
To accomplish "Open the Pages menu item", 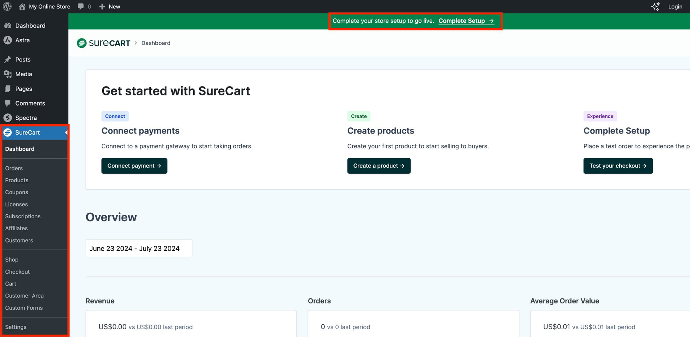I will pyautogui.click(x=24, y=89).
